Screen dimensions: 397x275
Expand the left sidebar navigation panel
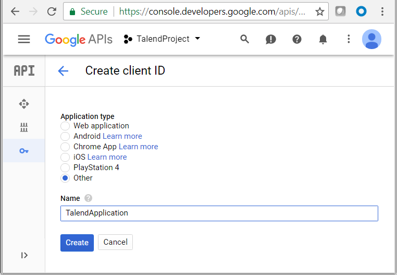[x=24, y=255]
